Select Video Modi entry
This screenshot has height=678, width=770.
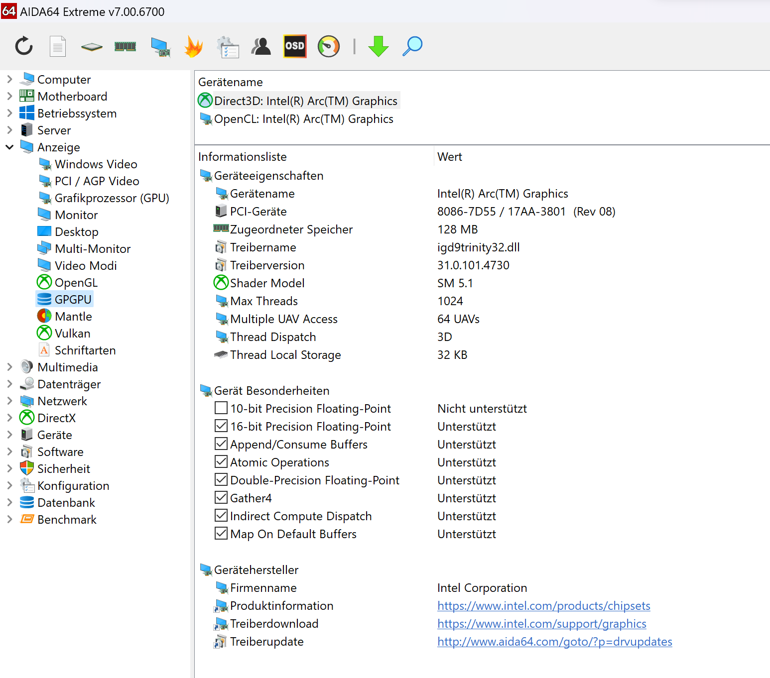78,265
